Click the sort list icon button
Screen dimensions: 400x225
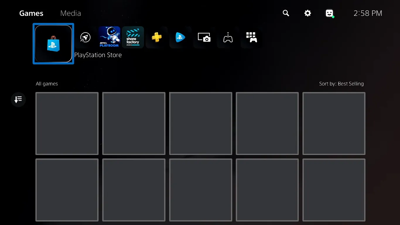tap(18, 100)
